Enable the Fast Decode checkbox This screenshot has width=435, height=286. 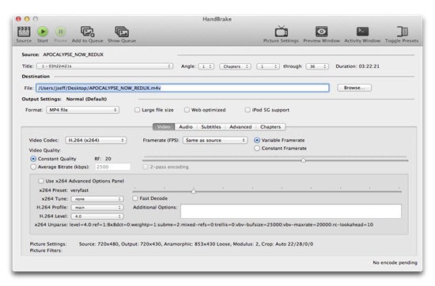(135, 198)
